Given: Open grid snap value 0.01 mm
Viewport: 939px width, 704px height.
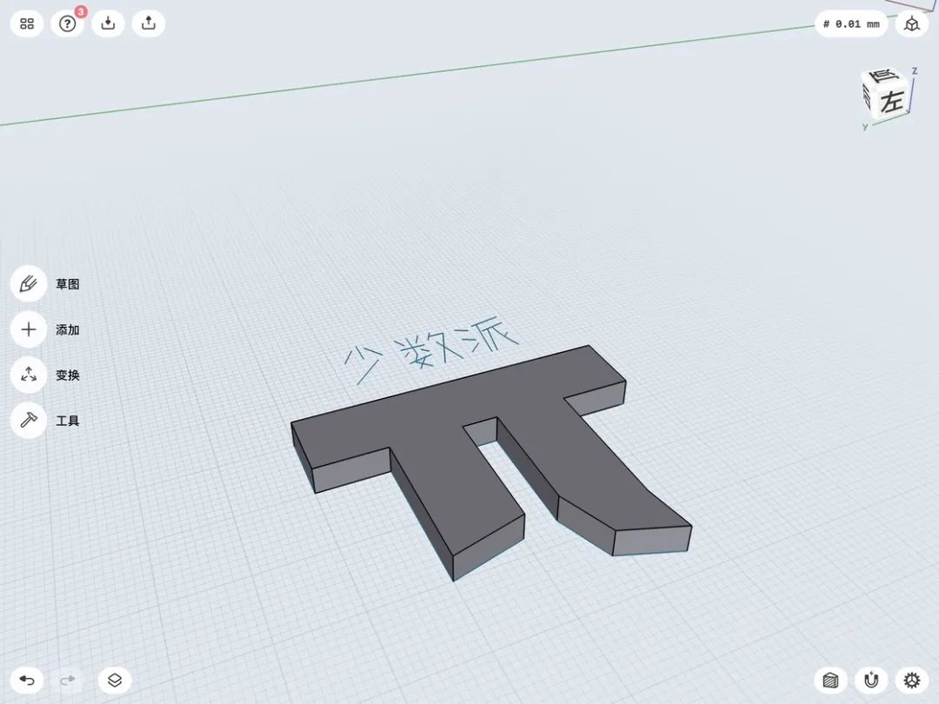Looking at the screenshot, I should [851, 24].
